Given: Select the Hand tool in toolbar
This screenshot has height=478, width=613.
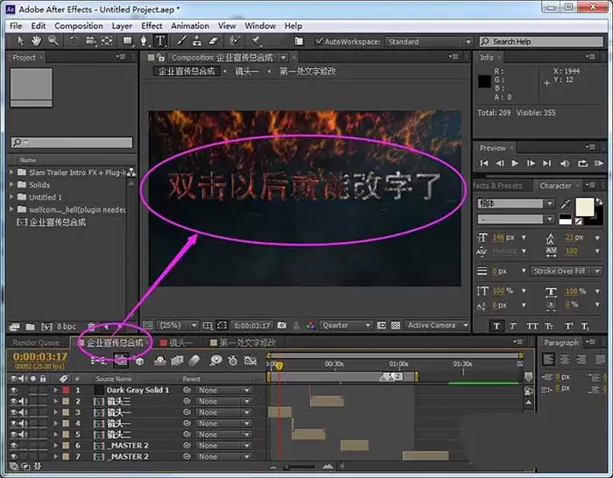Looking at the screenshot, I should (36, 40).
